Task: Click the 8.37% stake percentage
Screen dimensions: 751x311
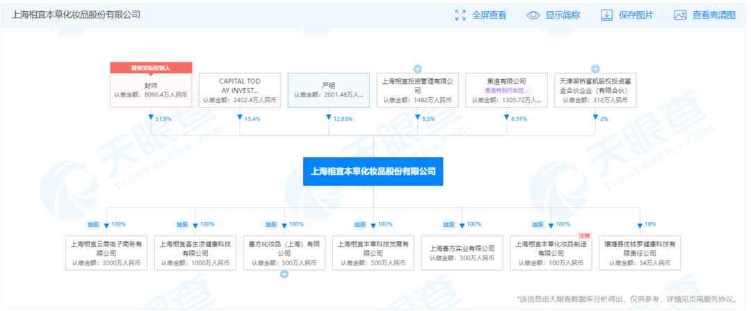Action: click(519, 119)
